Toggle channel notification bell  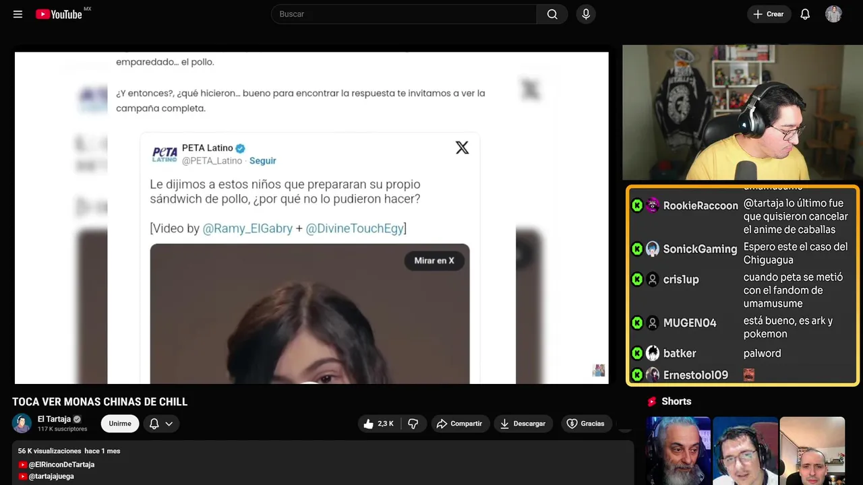154,424
